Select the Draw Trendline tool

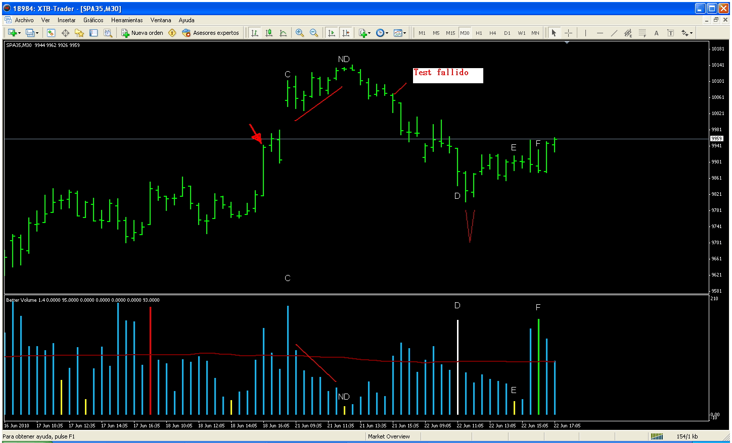pos(614,33)
